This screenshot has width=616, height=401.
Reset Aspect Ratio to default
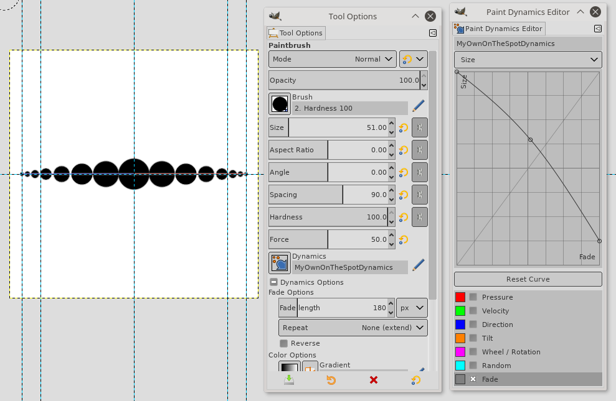coord(404,150)
